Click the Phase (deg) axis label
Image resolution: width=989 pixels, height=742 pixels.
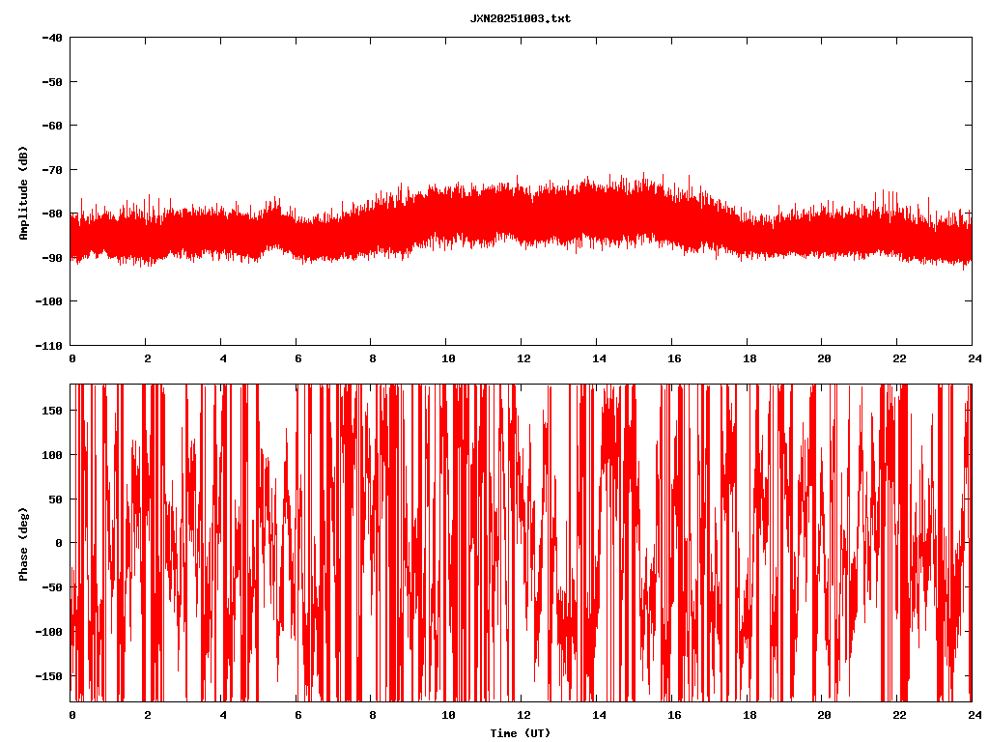tap(23, 543)
